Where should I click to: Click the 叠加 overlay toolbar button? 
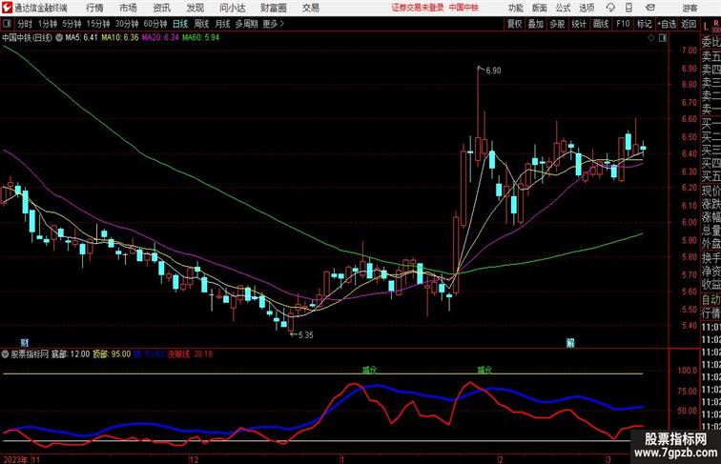click(x=536, y=24)
